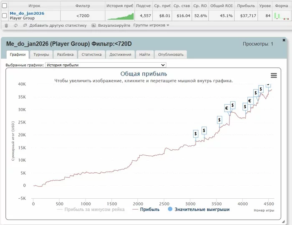Tick the header select-all checkbox
This screenshot has width=292, height=225.
click(x=4, y=6)
